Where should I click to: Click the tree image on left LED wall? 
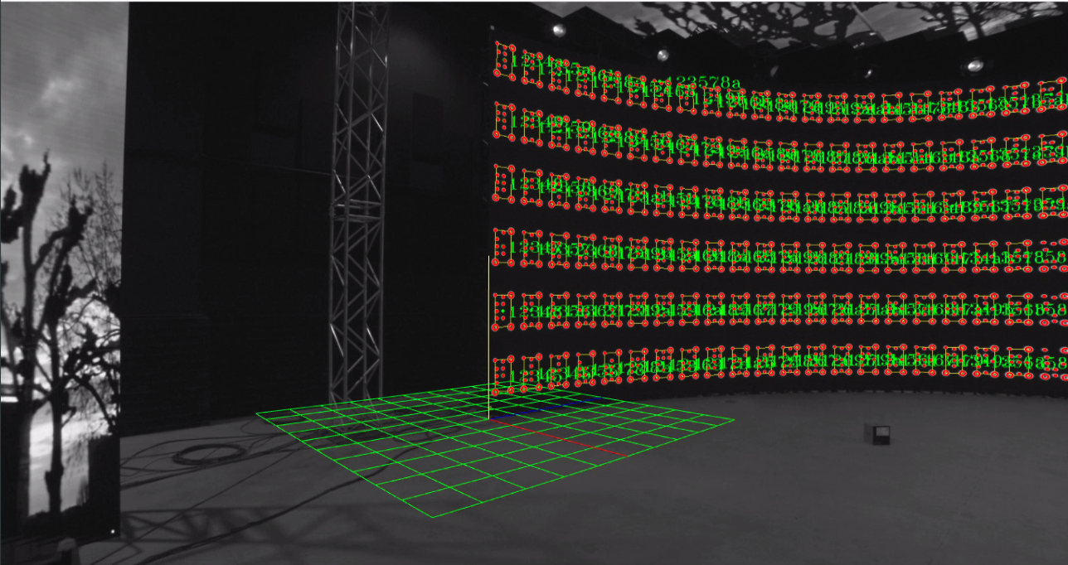click(x=60, y=315)
